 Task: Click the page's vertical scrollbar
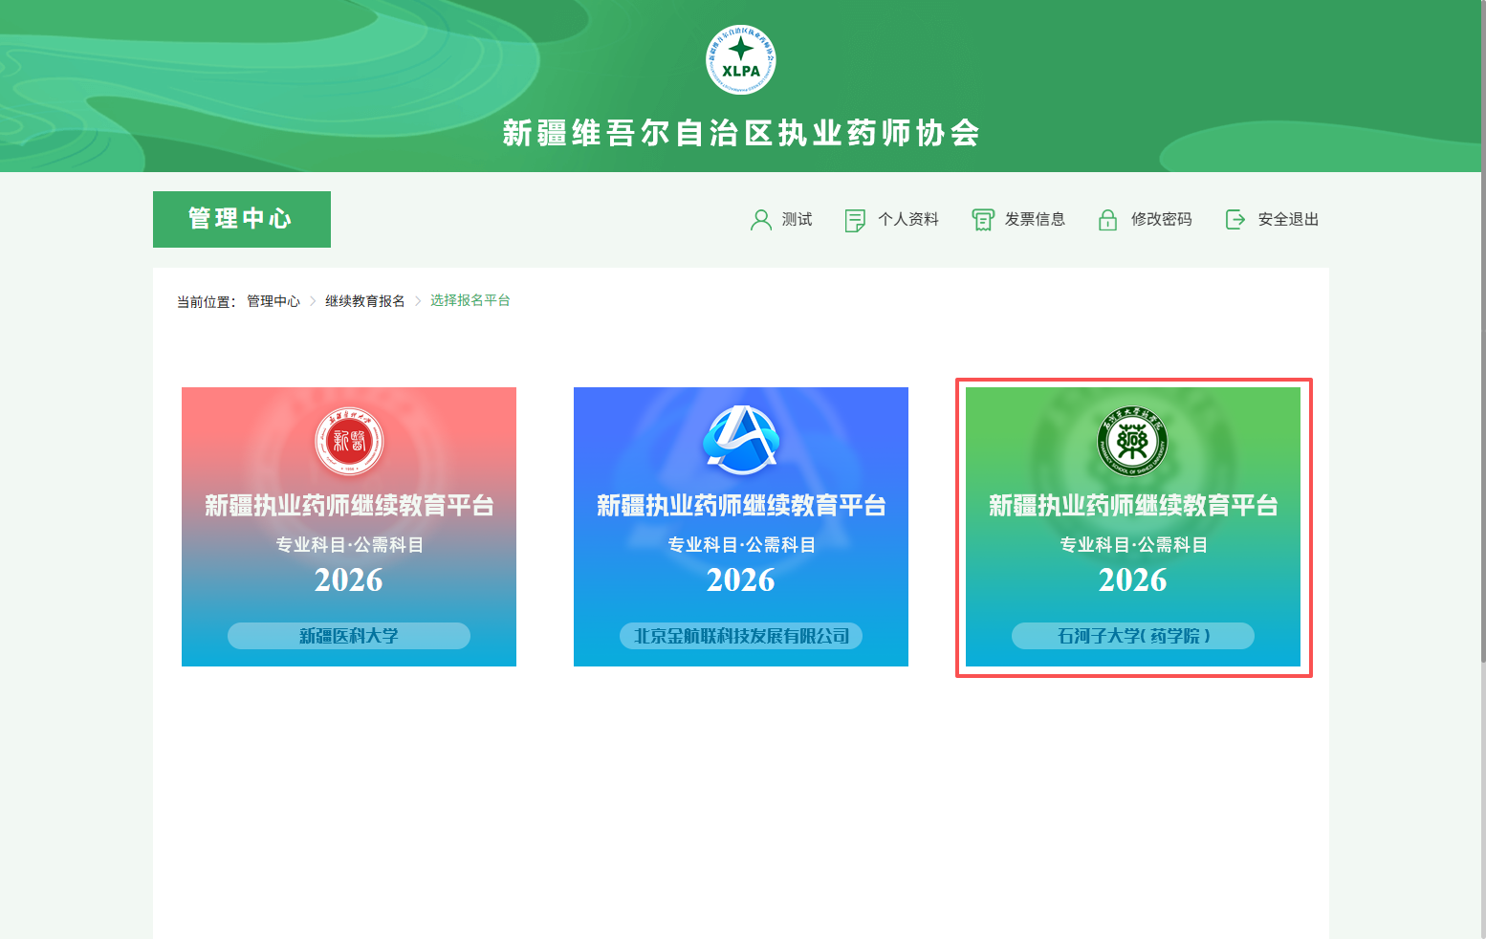(1481, 382)
